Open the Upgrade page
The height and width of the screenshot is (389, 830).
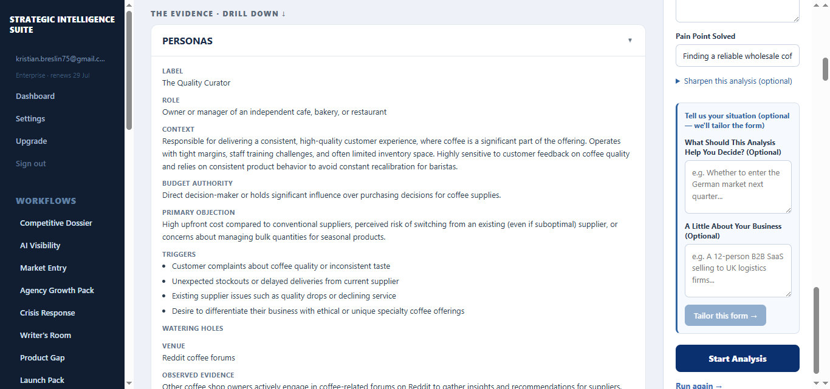pyautogui.click(x=32, y=141)
